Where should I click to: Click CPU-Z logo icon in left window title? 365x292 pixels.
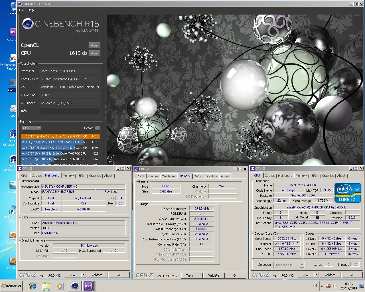point(20,169)
